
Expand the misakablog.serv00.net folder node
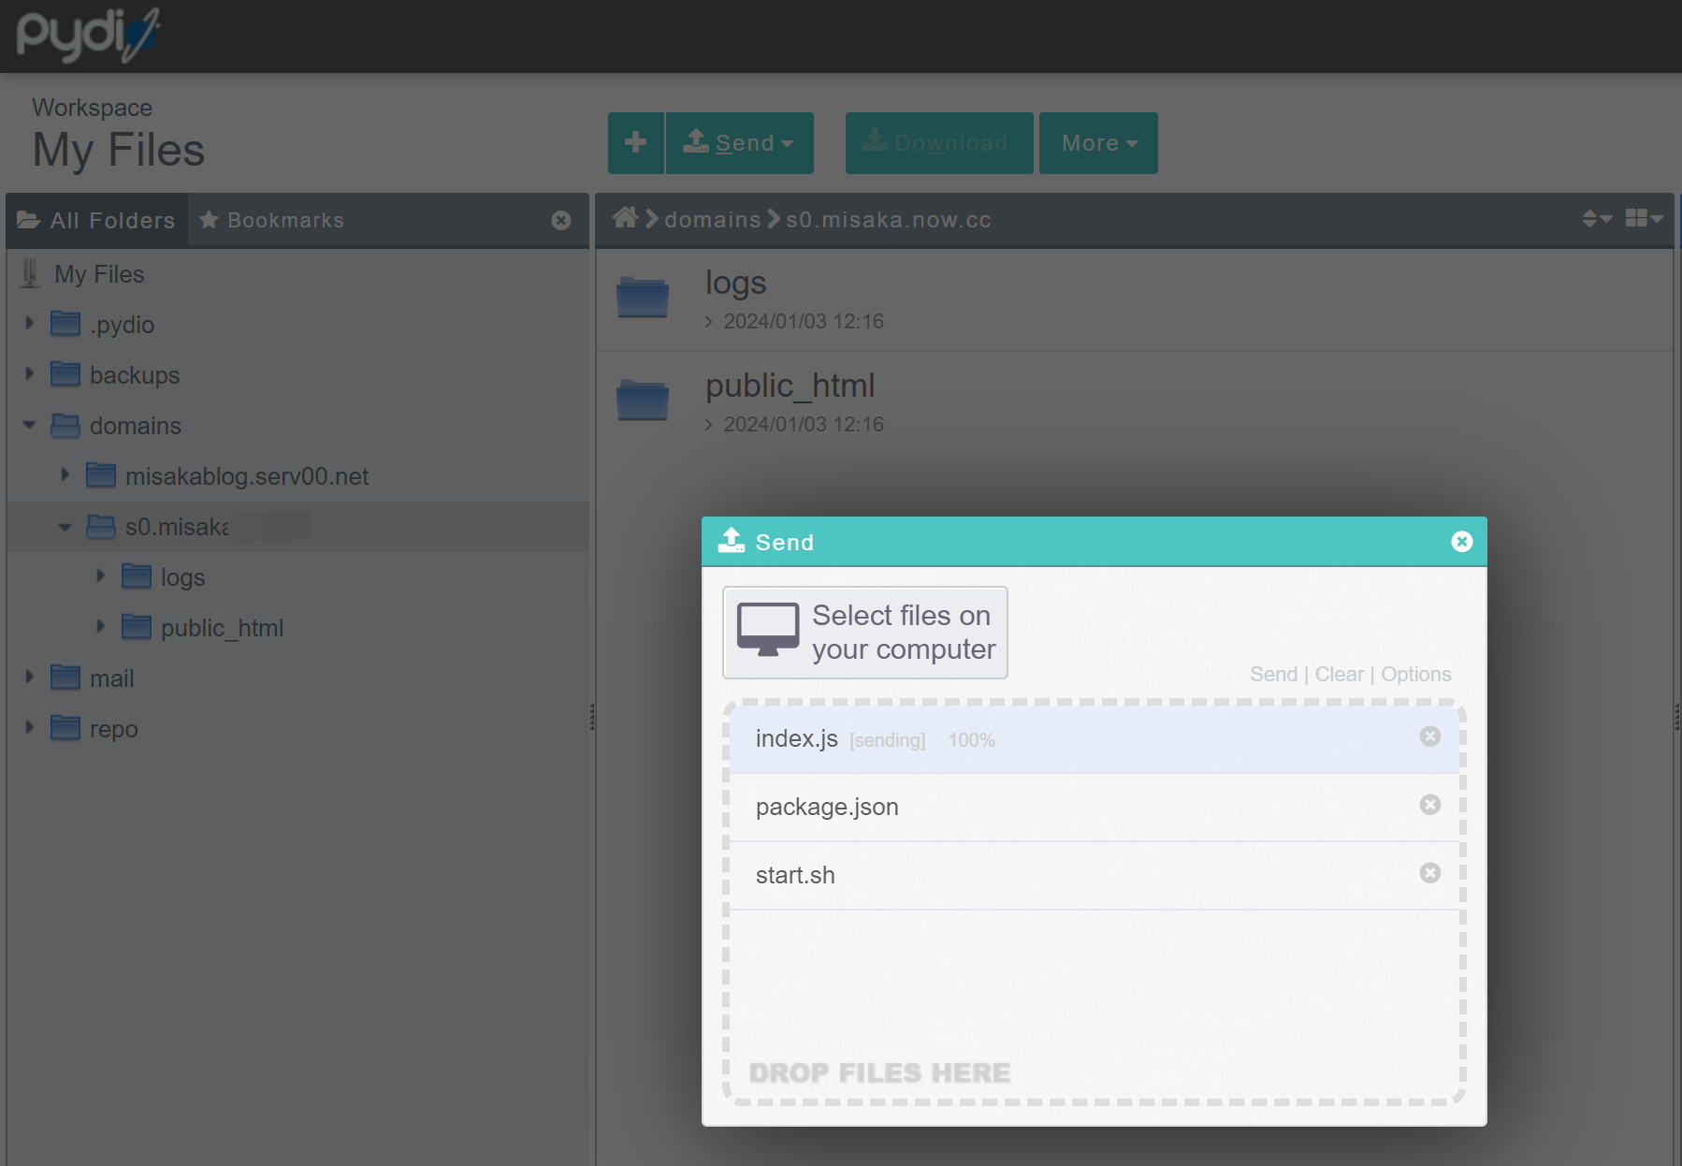(x=65, y=475)
